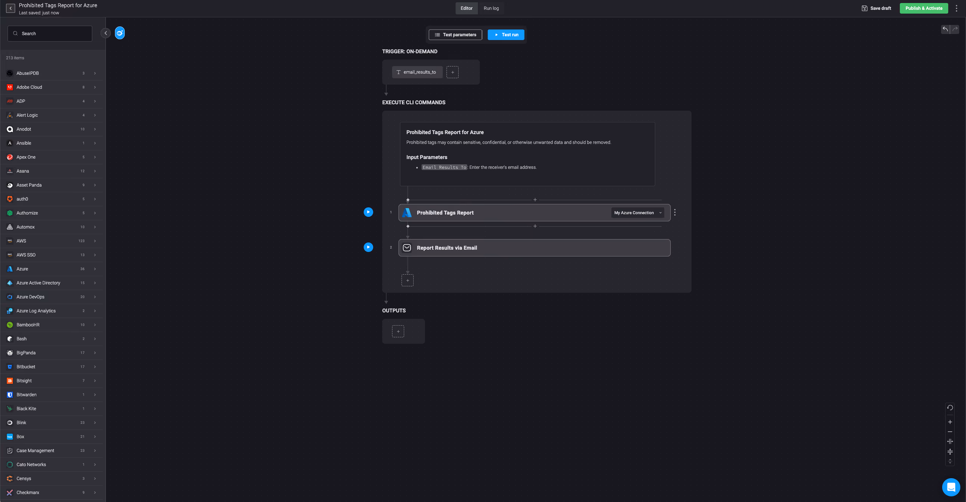Image resolution: width=966 pixels, height=502 pixels.
Task: Click the fit-width canvas icon
Action: pyautogui.click(x=950, y=441)
